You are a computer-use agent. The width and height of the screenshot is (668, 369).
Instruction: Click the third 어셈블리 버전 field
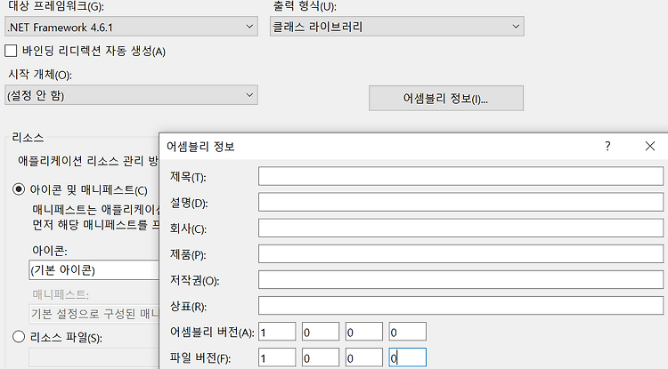tap(364, 332)
